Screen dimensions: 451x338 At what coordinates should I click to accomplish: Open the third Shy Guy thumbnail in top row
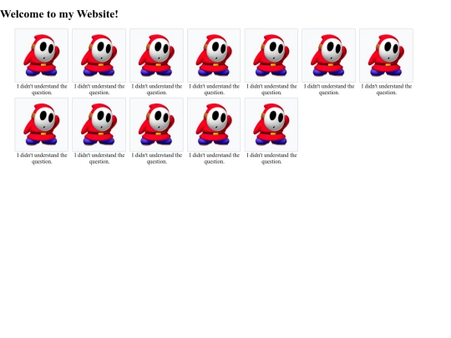(156, 55)
